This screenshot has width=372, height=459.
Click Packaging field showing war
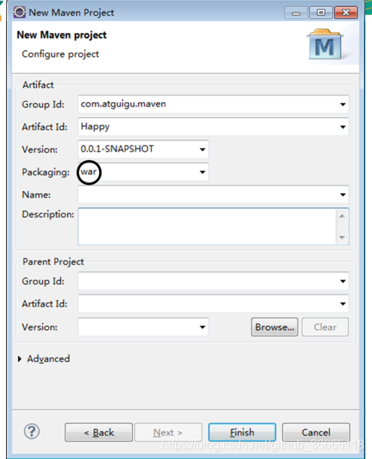(x=144, y=172)
